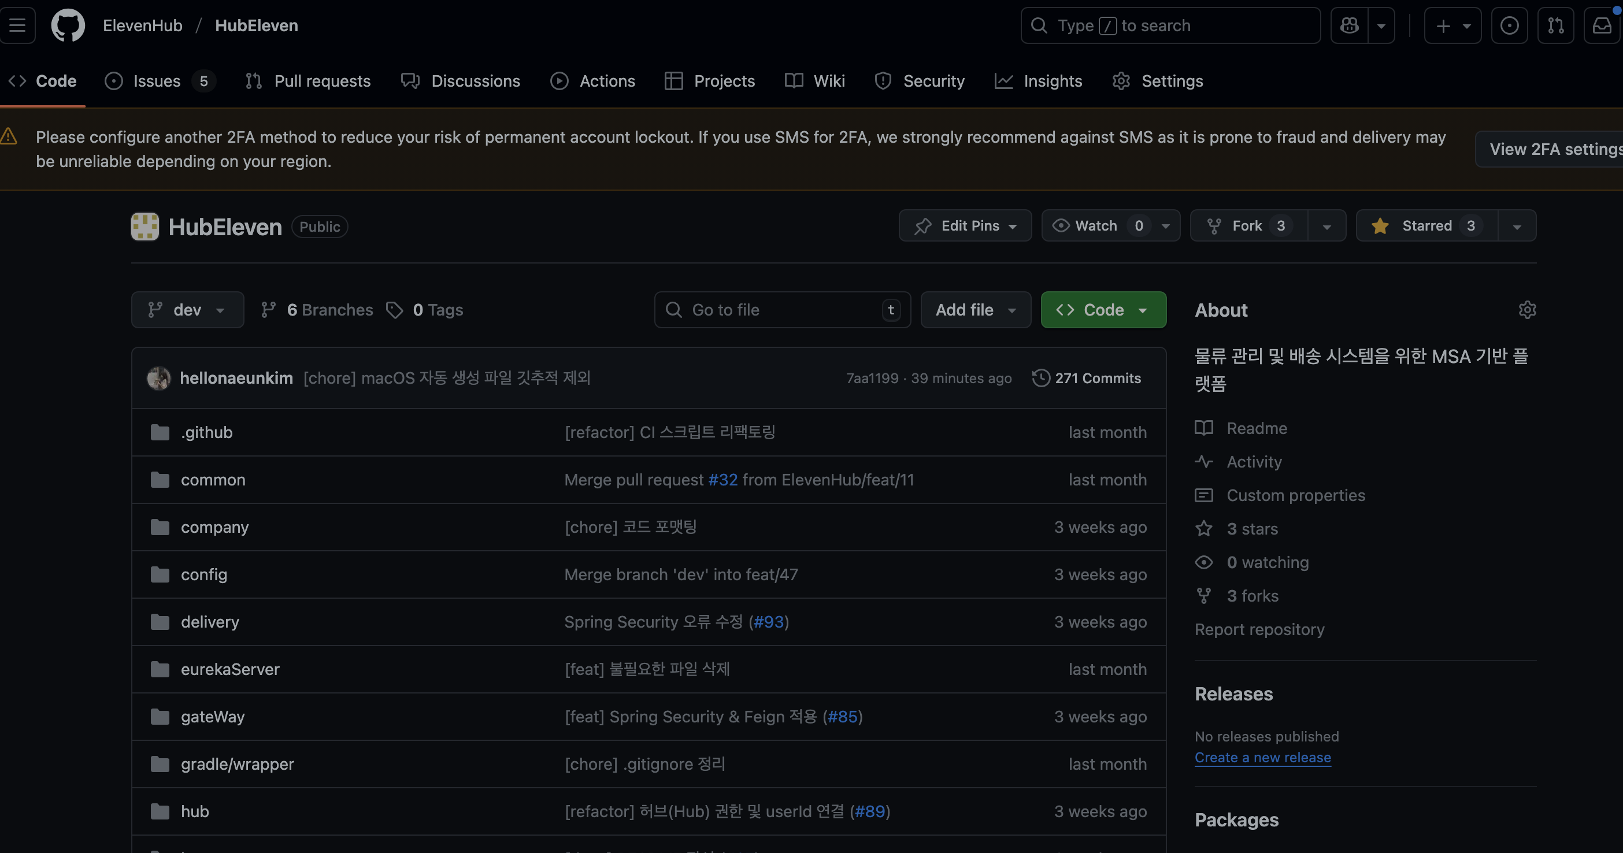The width and height of the screenshot is (1623, 853).
Task: Open the notifications inbox icon
Action: [1602, 25]
